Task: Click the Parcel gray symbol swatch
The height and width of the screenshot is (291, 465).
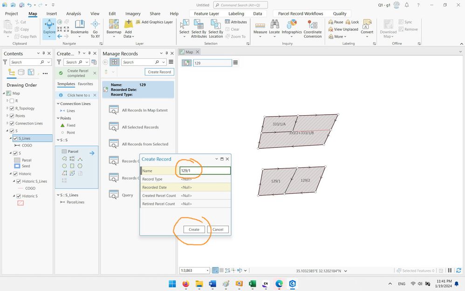Action: tap(17, 160)
